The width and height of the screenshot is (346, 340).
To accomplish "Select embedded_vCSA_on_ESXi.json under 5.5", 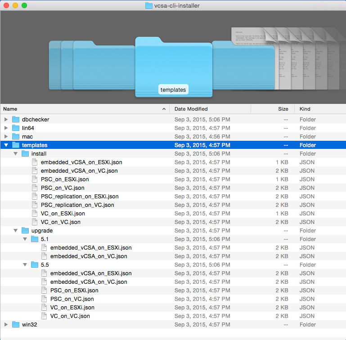I will pos(91,273).
